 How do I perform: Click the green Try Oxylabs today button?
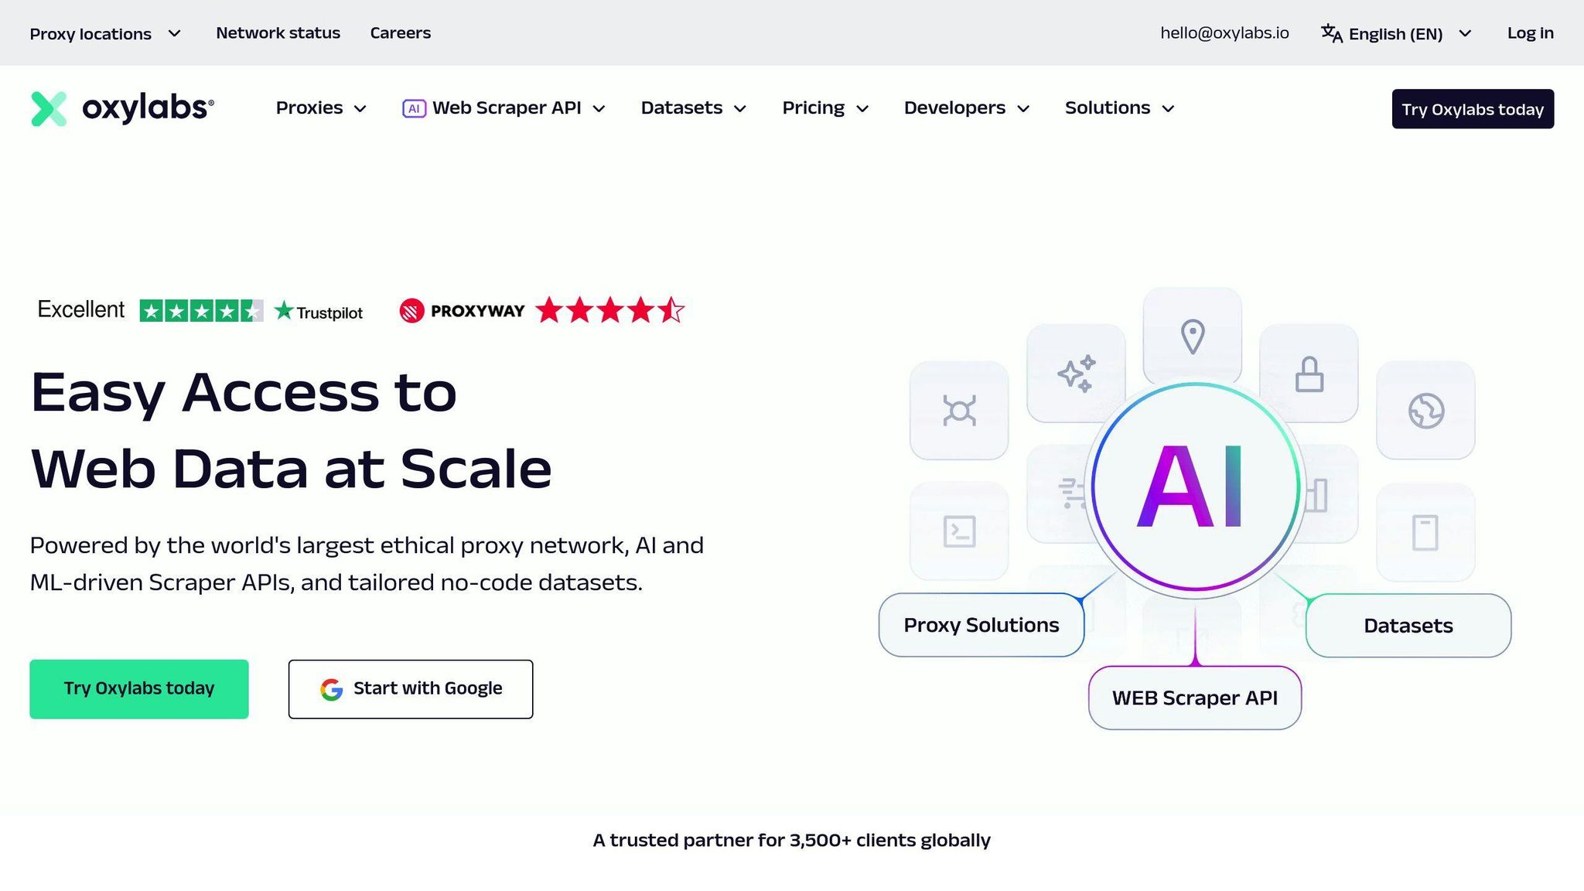(138, 688)
